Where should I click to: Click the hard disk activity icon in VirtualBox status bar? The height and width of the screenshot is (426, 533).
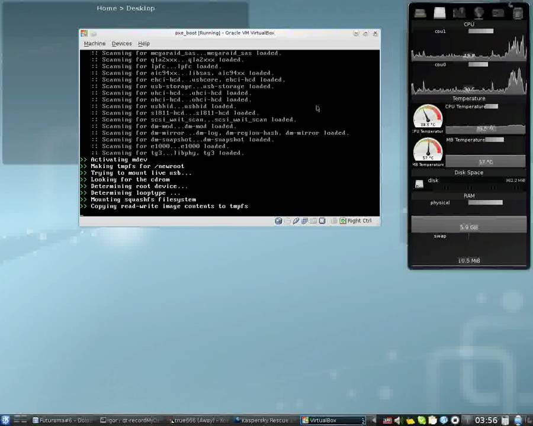278,221
